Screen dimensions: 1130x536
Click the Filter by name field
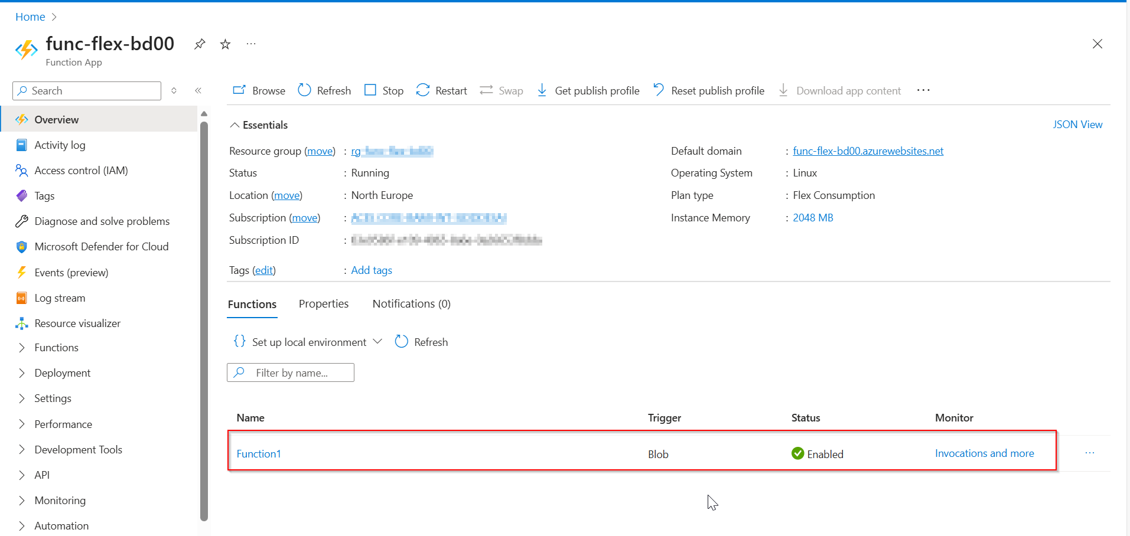coord(291,372)
